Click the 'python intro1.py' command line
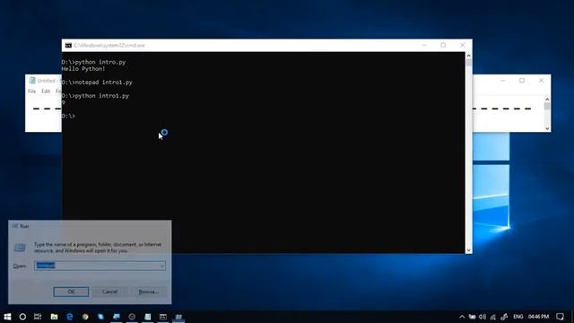Image resolution: width=574 pixels, height=323 pixels. (96, 96)
